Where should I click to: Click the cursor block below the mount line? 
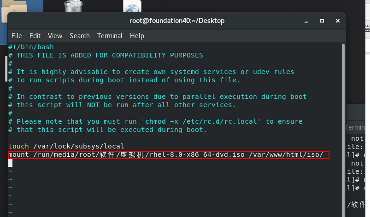(x=11, y=163)
